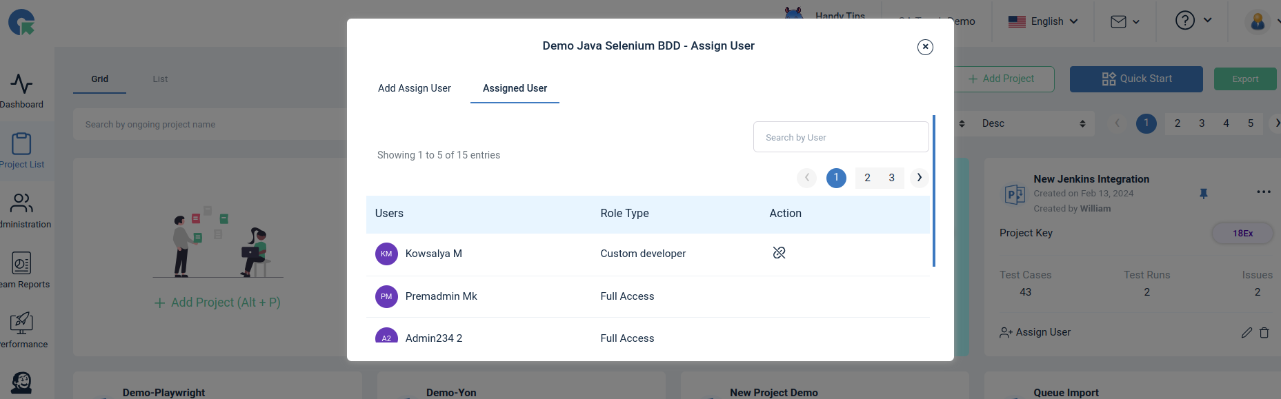
Task: Click the Role Type column header
Action: (624, 214)
